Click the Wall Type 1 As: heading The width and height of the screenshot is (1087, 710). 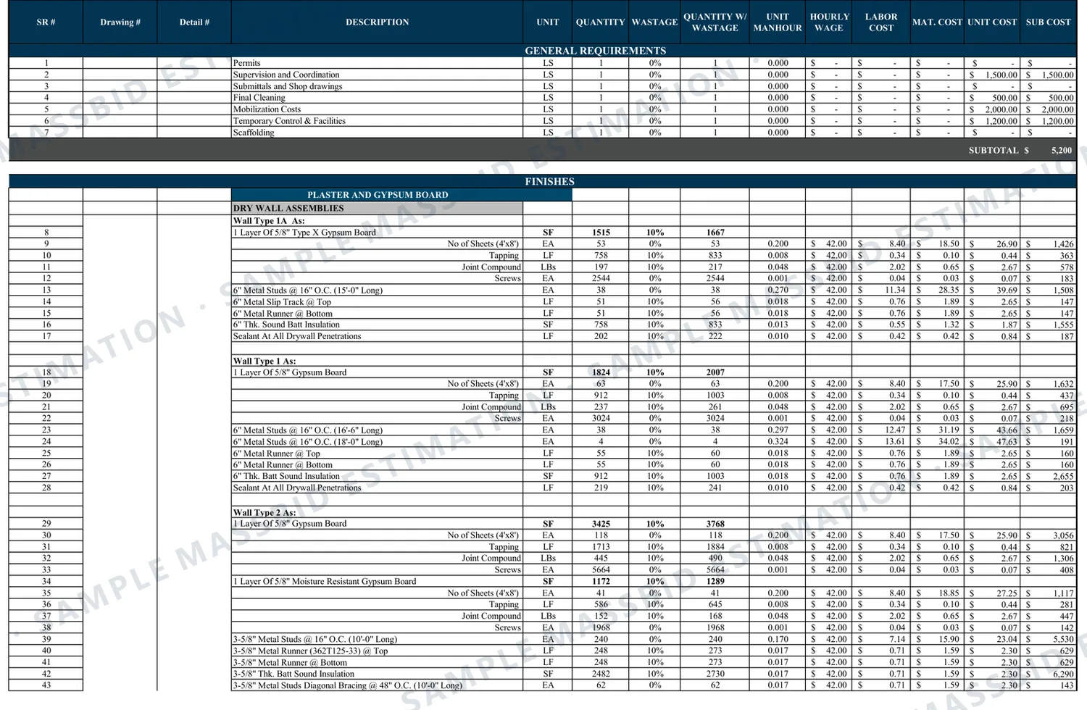tap(265, 361)
